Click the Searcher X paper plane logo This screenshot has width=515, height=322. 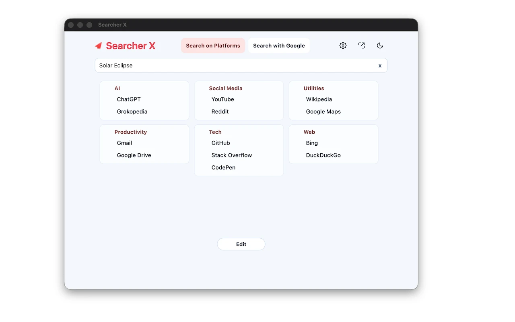tap(98, 45)
